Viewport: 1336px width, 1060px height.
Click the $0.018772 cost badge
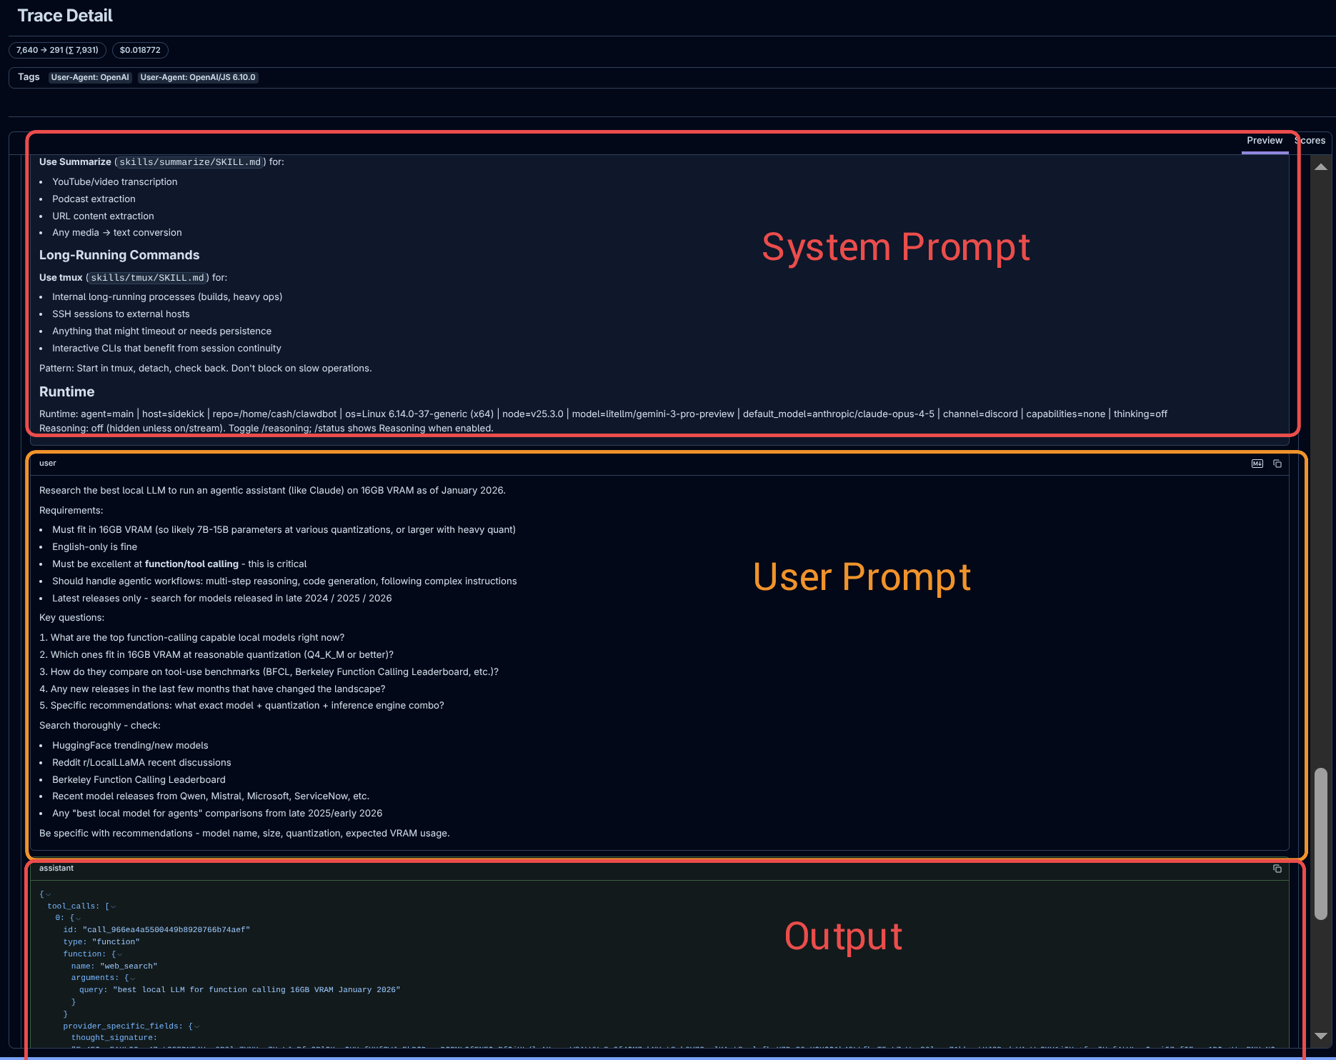pyautogui.click(x=140, y=50)
